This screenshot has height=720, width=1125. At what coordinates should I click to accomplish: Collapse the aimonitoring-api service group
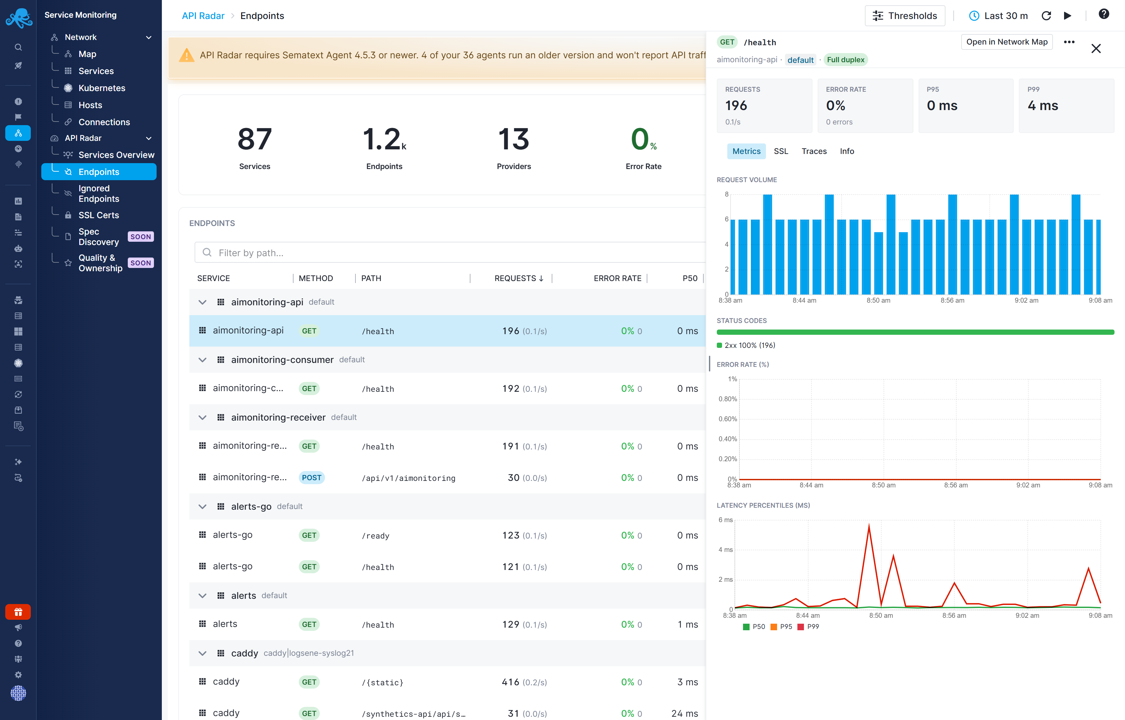202,302
